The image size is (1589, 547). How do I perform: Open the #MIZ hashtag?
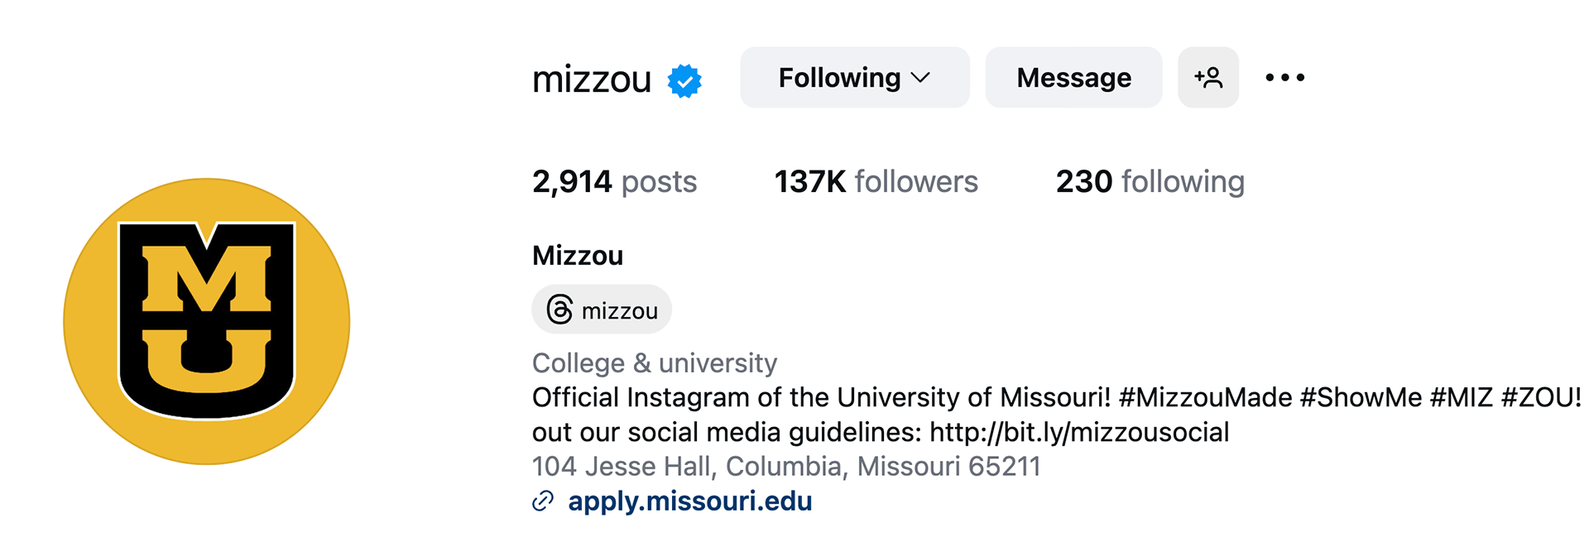point(1462,397)
